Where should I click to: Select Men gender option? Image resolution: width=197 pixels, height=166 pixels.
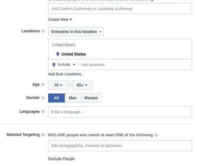click(73, 98)
